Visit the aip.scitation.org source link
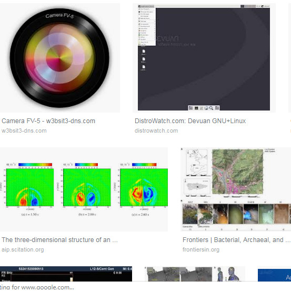This screenshot has height=291, width=291. click(x=23, y=249)
